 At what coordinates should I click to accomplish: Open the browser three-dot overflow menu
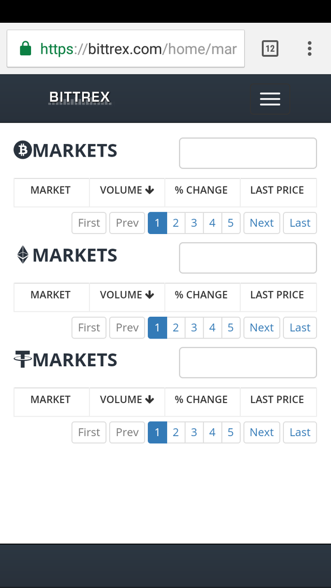click(x=309, y=49)
